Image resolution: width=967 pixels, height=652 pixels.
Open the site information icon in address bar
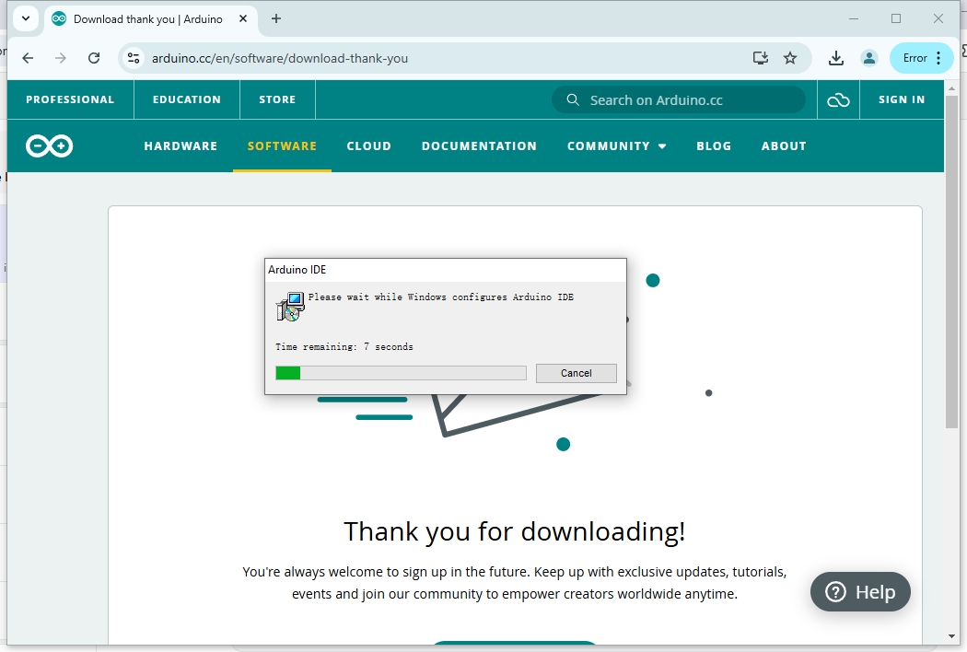(x=134, y=58)
